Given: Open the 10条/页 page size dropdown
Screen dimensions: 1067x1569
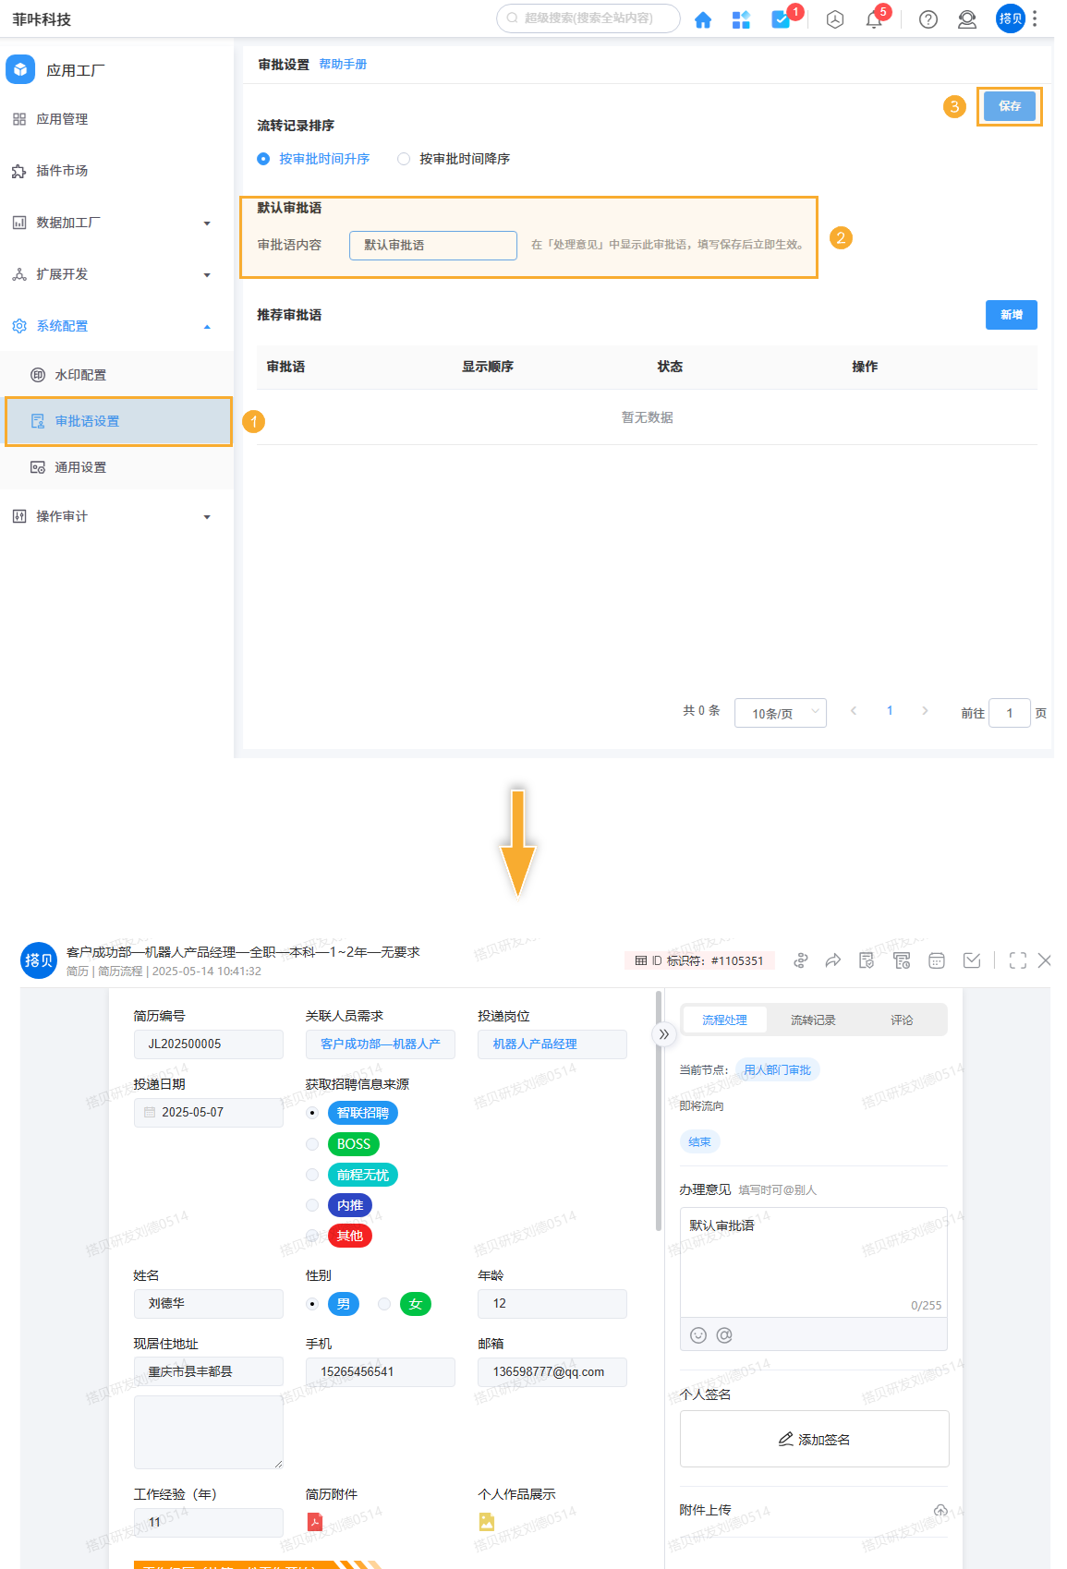Looking at the screenshot, I should (x=781, y=713).
